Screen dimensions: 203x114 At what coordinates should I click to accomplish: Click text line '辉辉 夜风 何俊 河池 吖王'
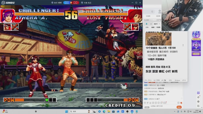coord(158,67)
